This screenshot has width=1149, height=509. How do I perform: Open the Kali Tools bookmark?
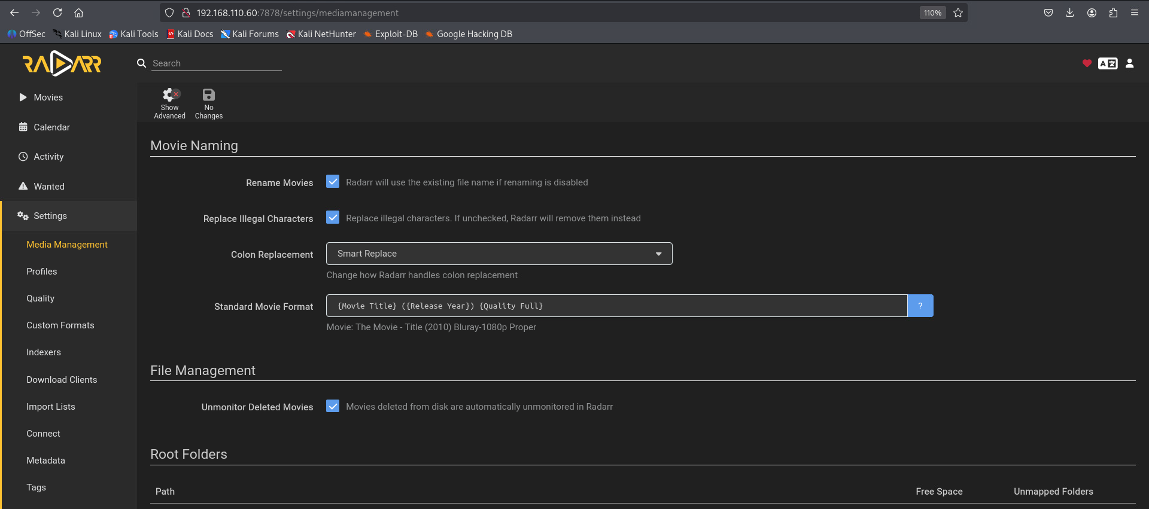(x=133, y=34)
